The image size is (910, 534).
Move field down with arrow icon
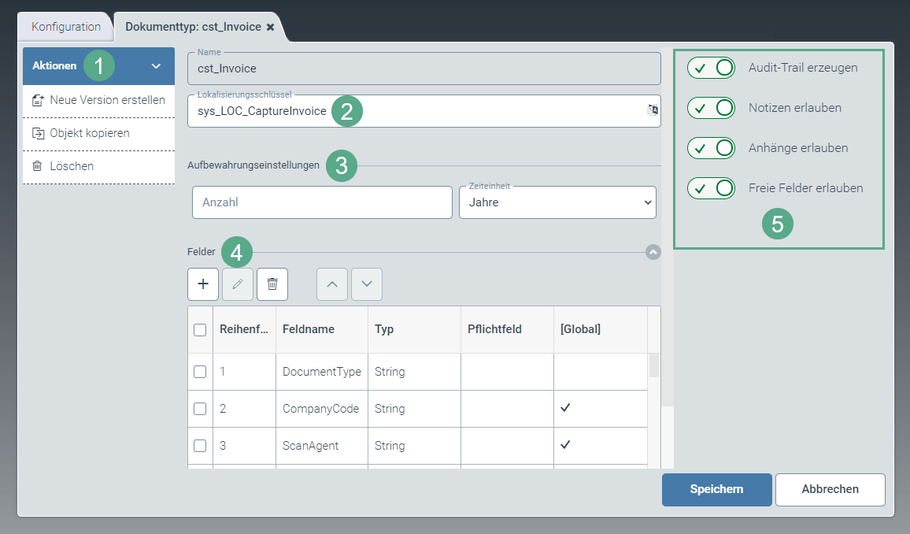point(367,284)
